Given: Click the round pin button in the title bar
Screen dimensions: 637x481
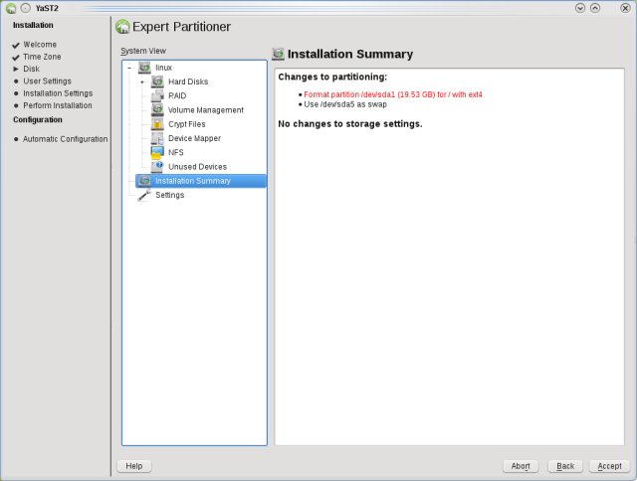Looking at the screenshot, I should (x=25, y=8).
